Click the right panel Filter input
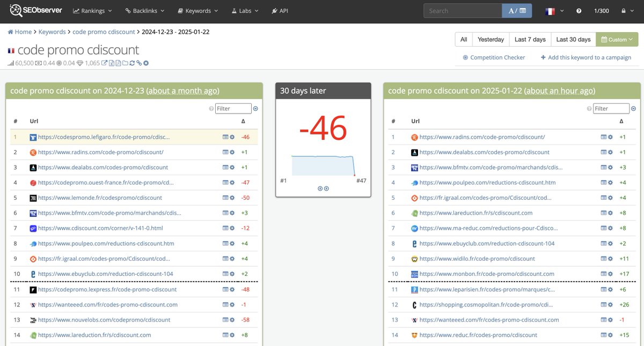 click(x=611, y=108)
